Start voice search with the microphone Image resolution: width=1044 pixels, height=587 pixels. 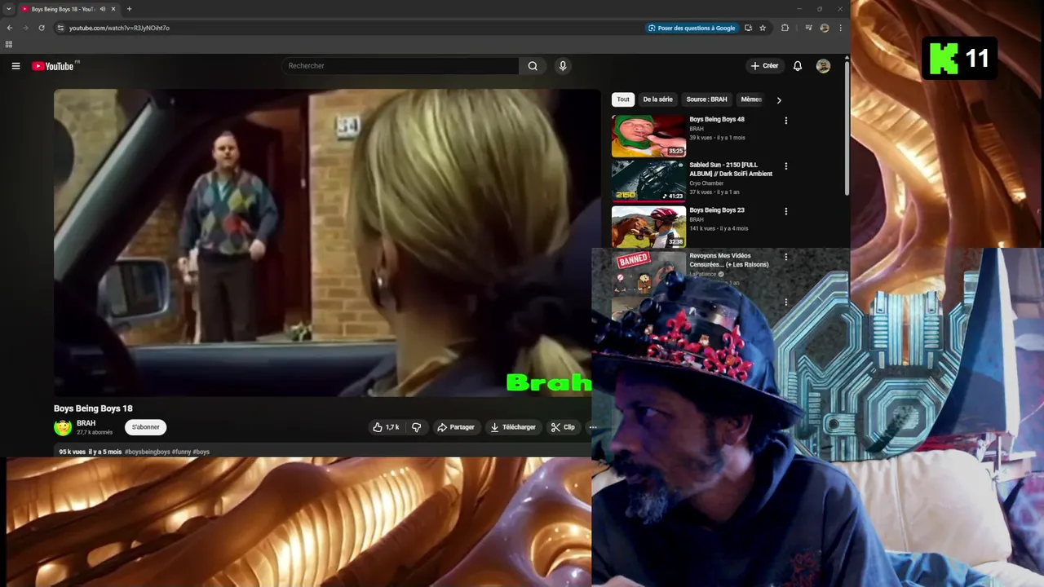click(563, 66)
